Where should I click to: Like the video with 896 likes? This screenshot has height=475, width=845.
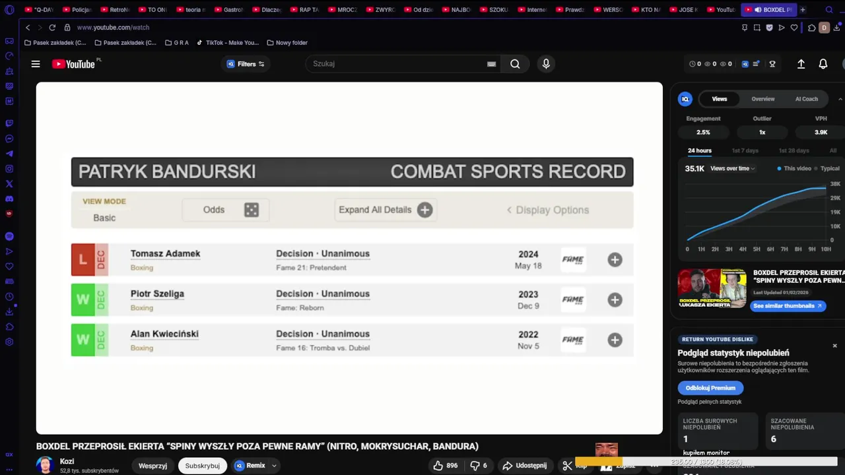(x=446, y=465)
